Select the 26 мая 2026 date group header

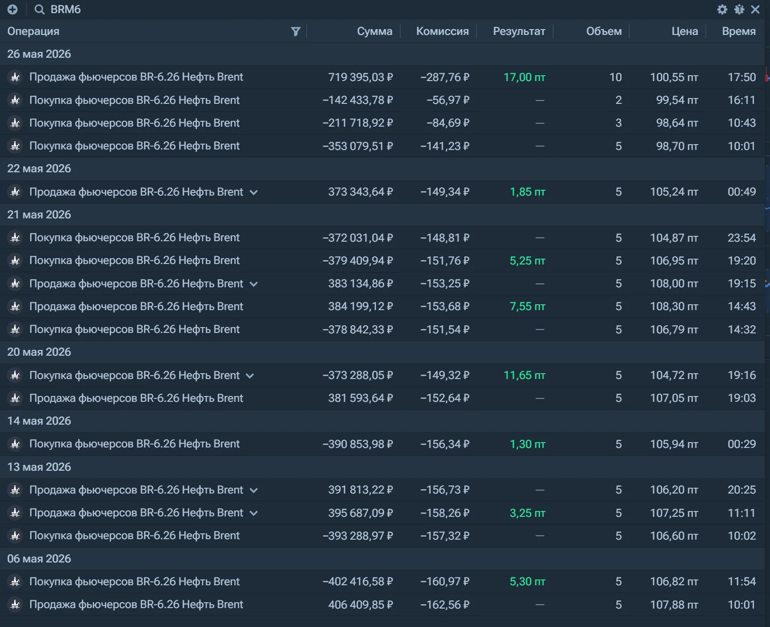point(382,54)
